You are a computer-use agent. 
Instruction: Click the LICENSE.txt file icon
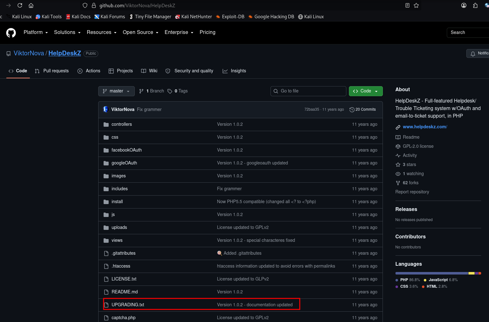click(x=106, y=279)
